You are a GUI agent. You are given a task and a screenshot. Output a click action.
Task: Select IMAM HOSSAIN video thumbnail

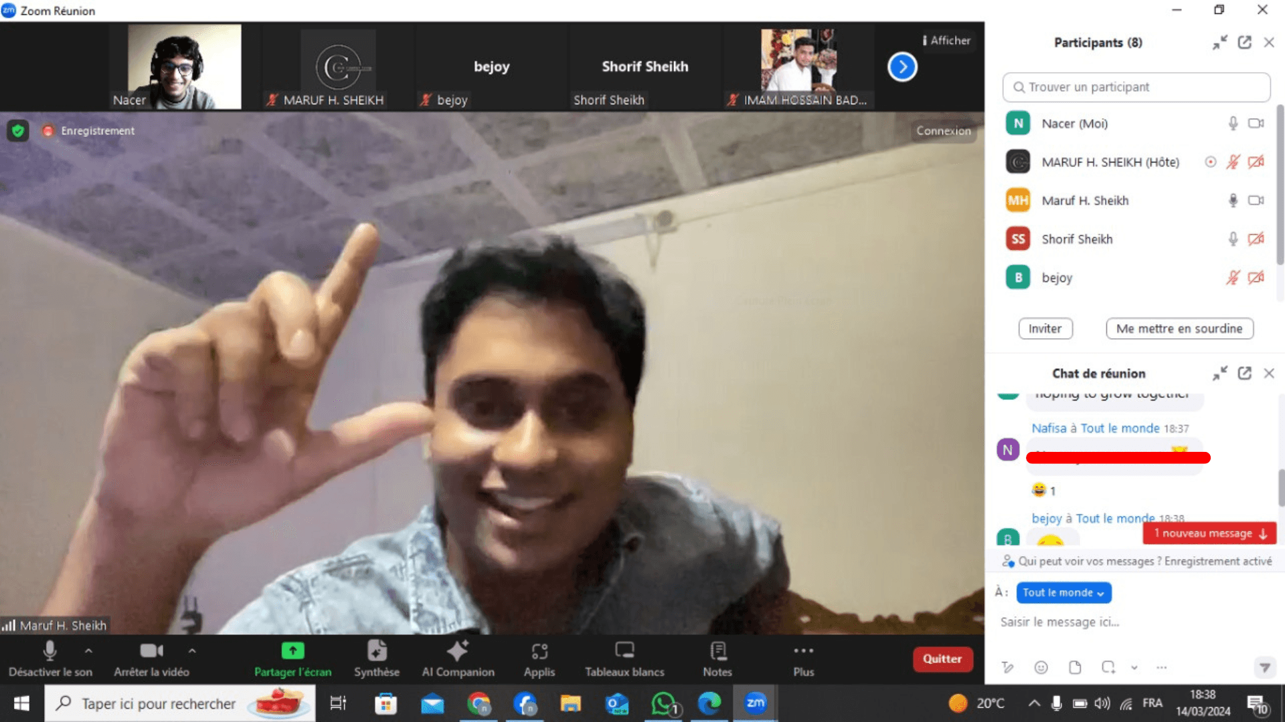(798, 67)
